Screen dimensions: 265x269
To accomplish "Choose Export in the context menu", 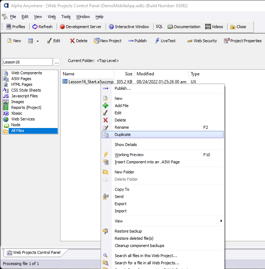I will (x=163, y=204).
